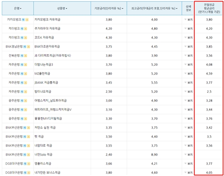Expand 보기 details for 저탄소 실천 적금
Screen dimensions: 224x176
point(189,128)
